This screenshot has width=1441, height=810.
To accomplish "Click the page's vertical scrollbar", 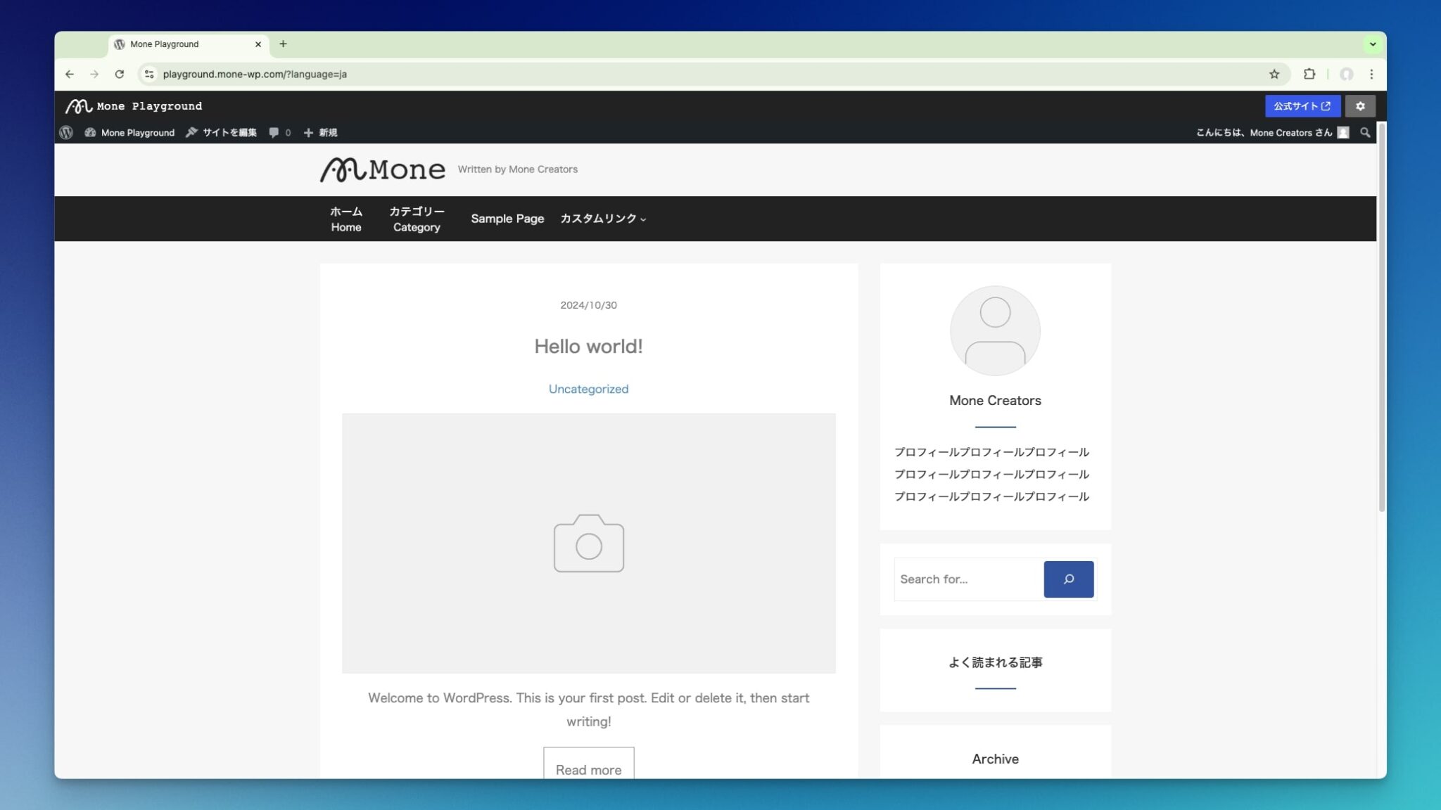I will tap(1381, 316).
